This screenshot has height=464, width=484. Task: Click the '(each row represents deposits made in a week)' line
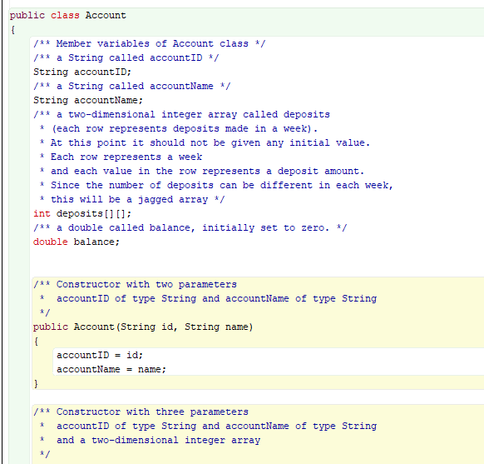[x=179, y=129]
